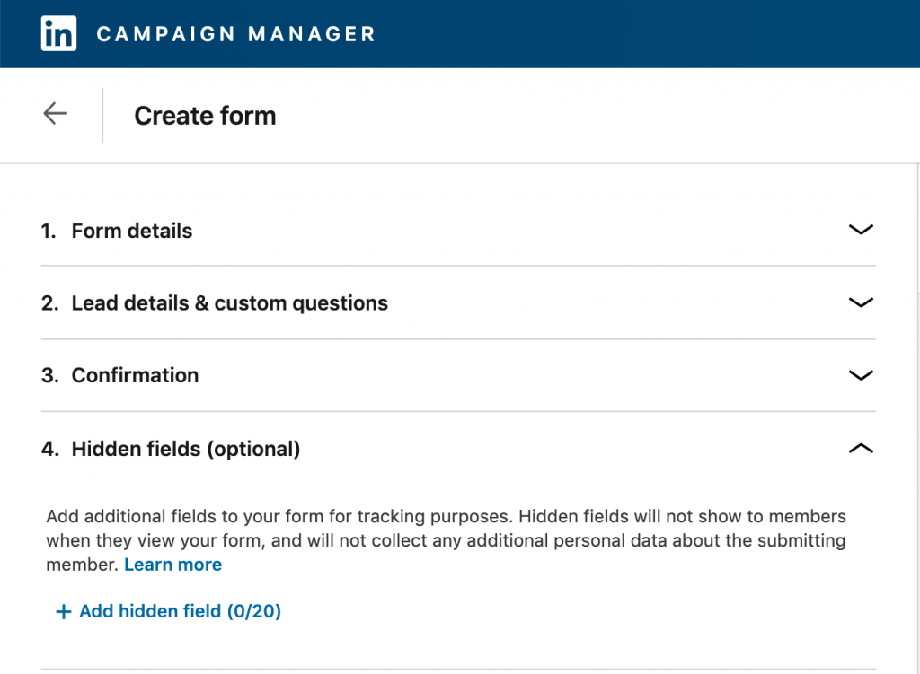Expand the Confirmation section chevron

861,375
